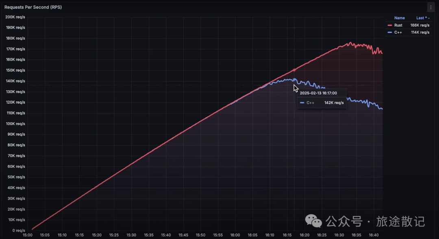Screen dimensions: 439x239
Task: Open the red Rust series color swatch
Action: [x=390, y=25]
